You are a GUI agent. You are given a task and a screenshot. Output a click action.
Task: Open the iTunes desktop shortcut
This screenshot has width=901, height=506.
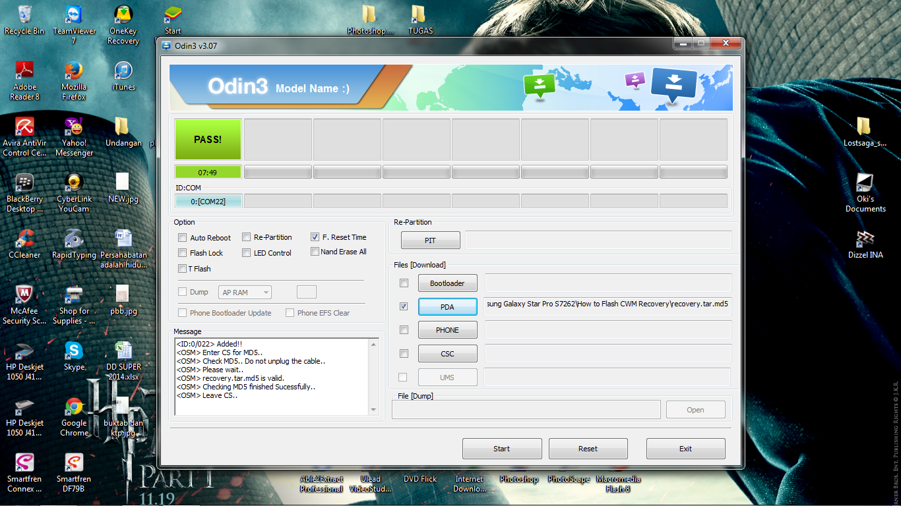click(123, 76)
